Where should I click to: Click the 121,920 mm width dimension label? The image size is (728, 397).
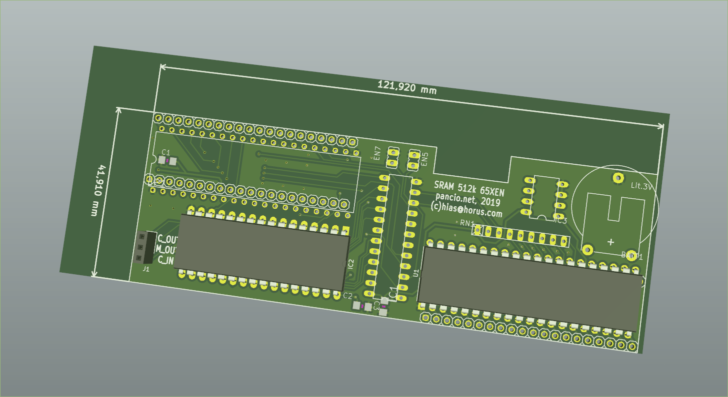point(406,88)
